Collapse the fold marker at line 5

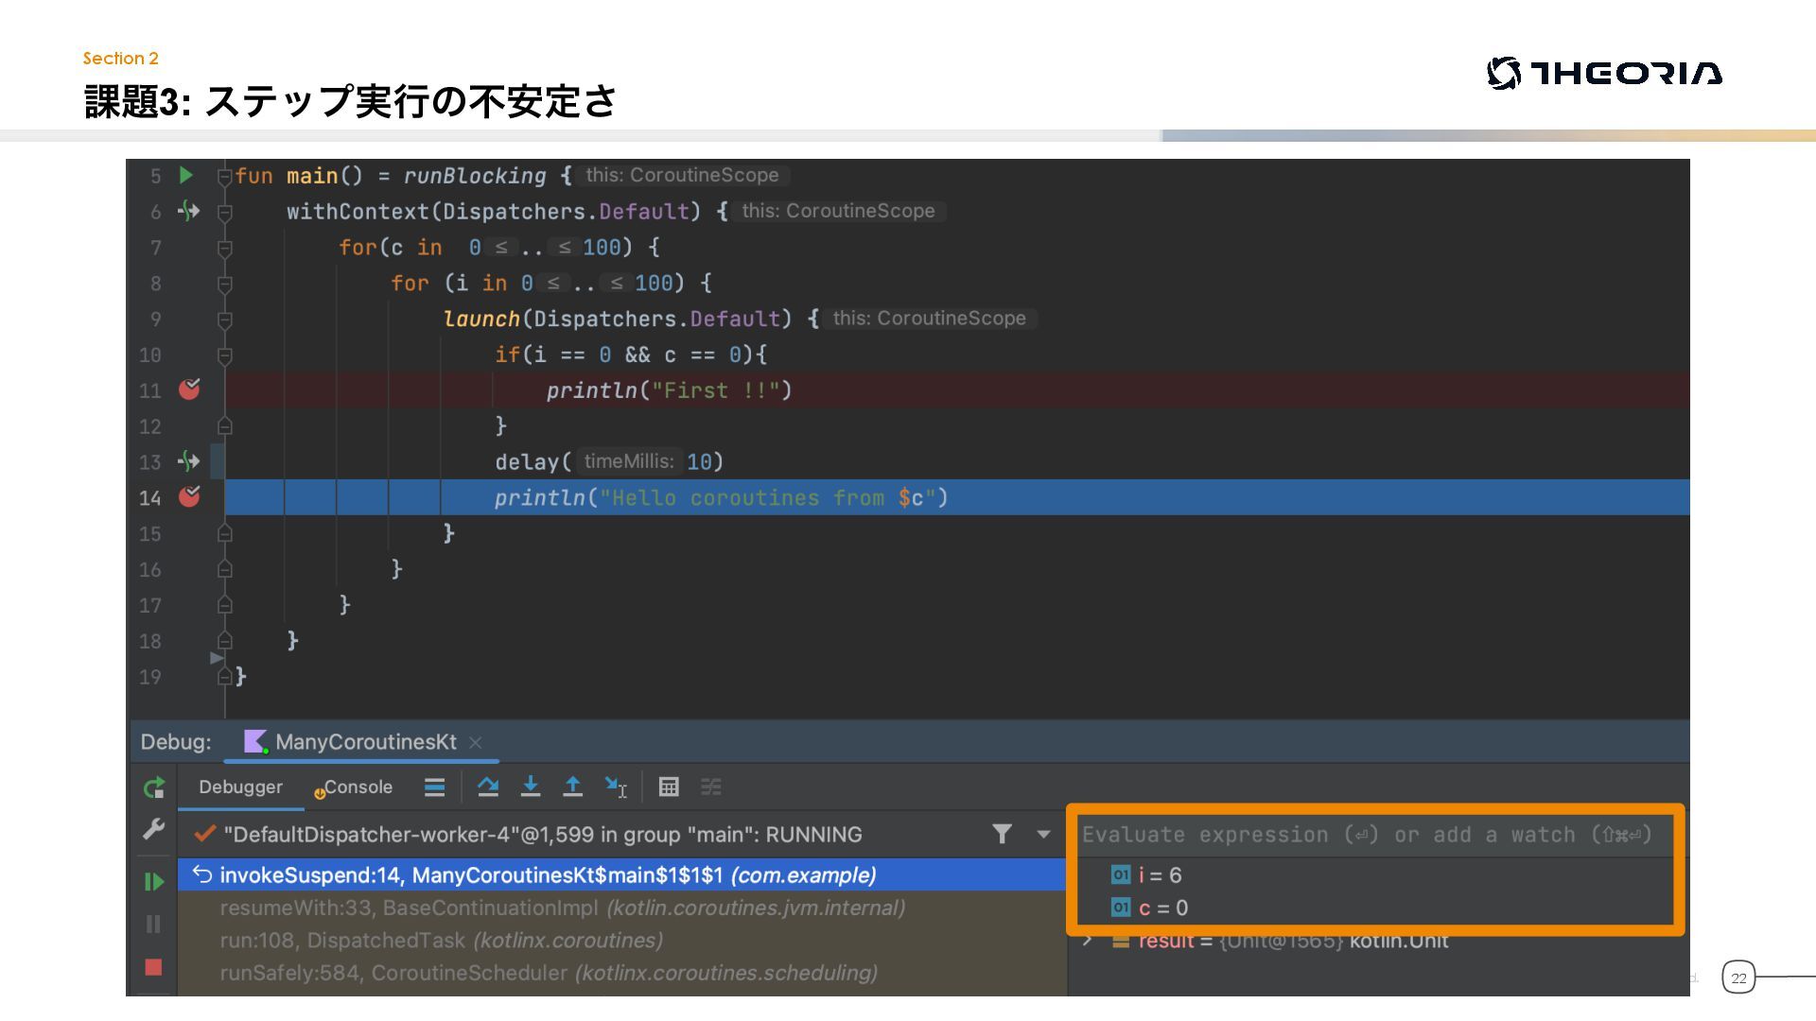click(x=224, y=176)
